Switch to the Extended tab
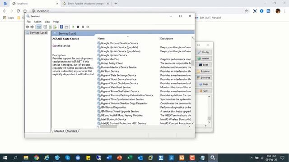 click(x=59, y=131)
